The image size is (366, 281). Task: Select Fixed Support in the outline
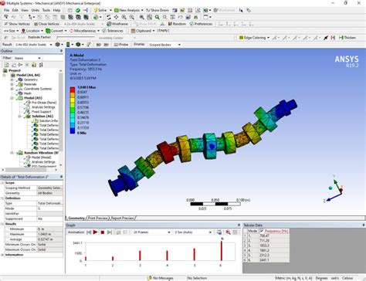(x=41, y=112)
